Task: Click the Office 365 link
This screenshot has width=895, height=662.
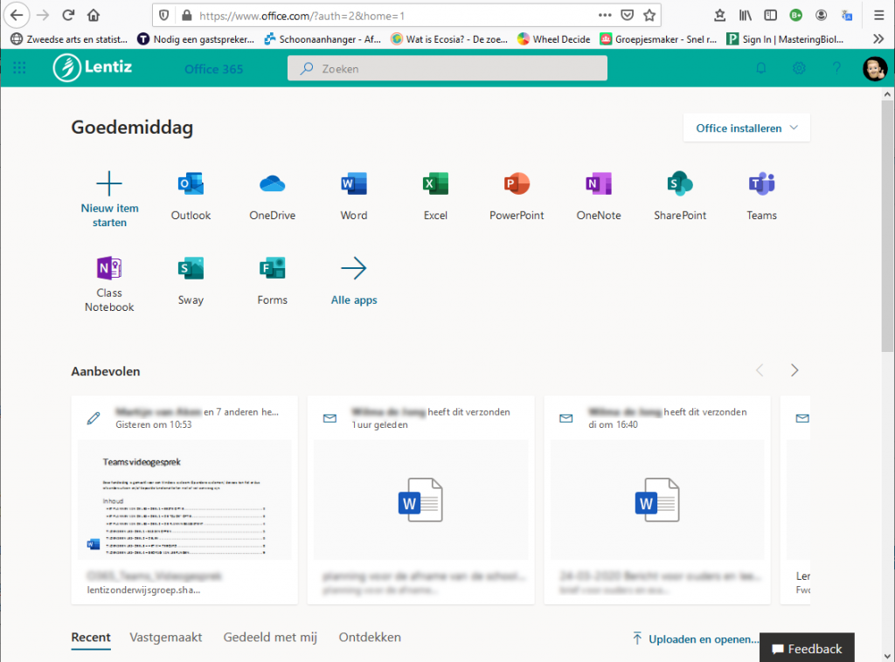Action: (213, 69)
